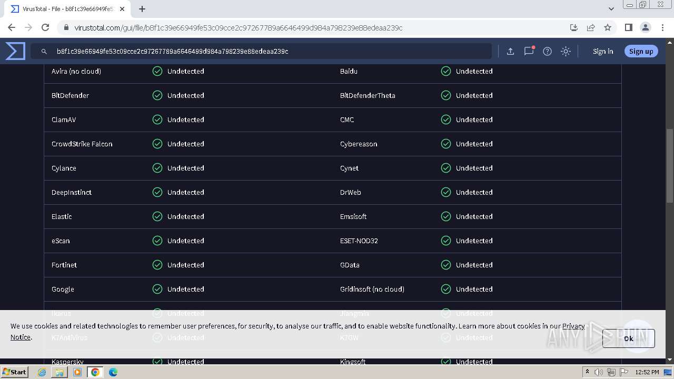This screenshot has width=674, height=379.
Task: Click the Chrome taskbar icon
Action: coord(95,372)
